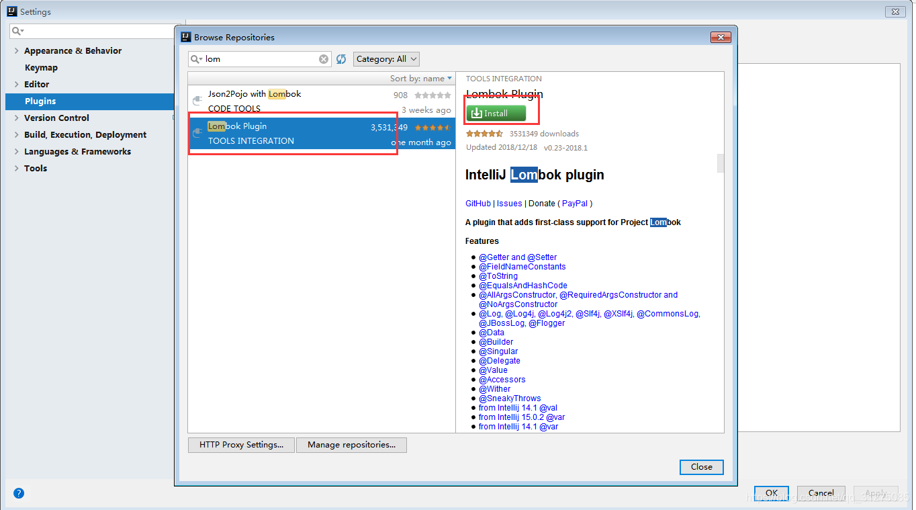Click the Json2Pojo plugin plug icon

pos(197,101)
